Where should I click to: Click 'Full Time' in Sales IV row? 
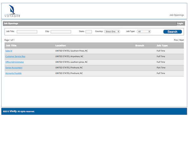[161, 51]
